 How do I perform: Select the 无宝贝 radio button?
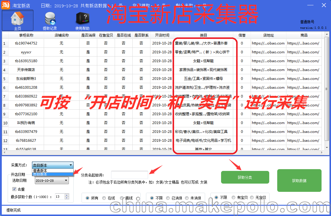(252, 197)
